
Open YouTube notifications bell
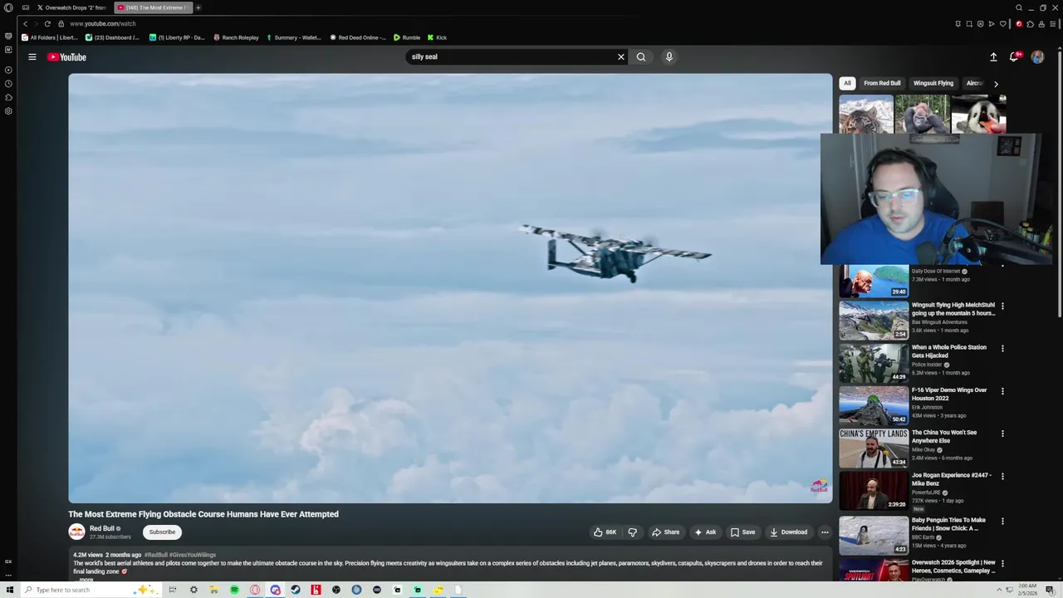click(x=1014, y=57)
